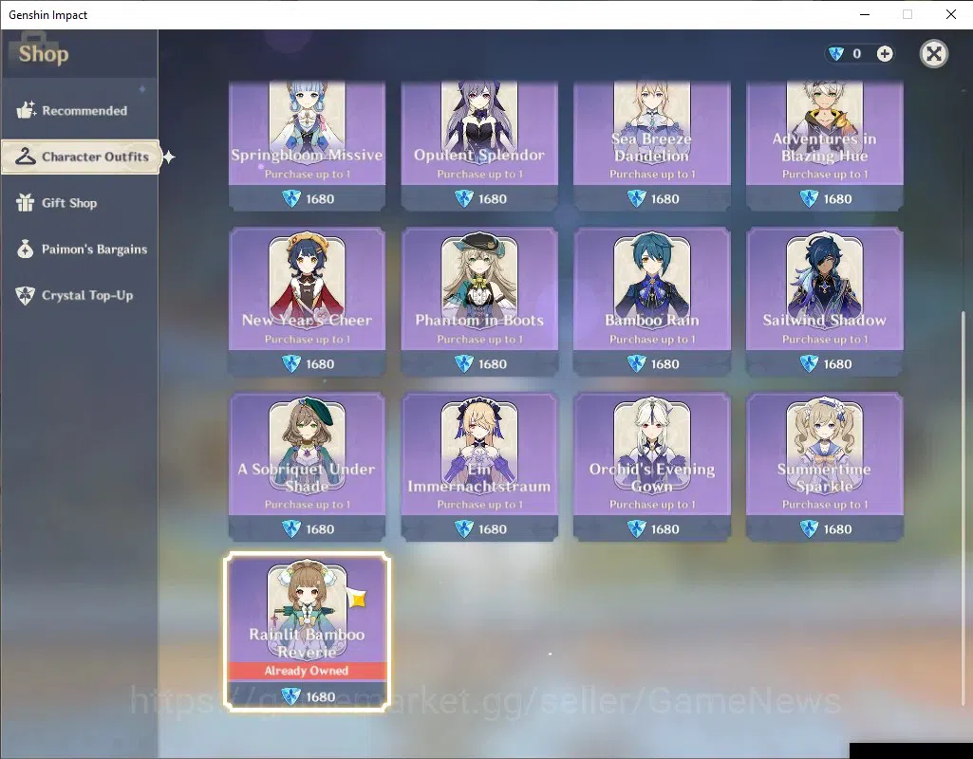Select the Rainlit Bamboo Reverie outfit
The height and width of the screenshot is (759, 973).
[308, 631]
